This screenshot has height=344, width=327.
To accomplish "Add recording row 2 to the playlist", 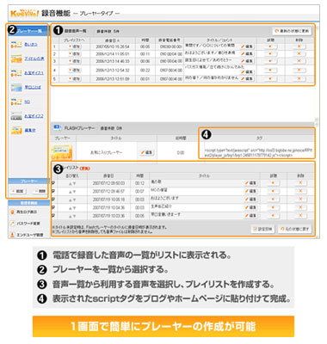I will [75, 54].
